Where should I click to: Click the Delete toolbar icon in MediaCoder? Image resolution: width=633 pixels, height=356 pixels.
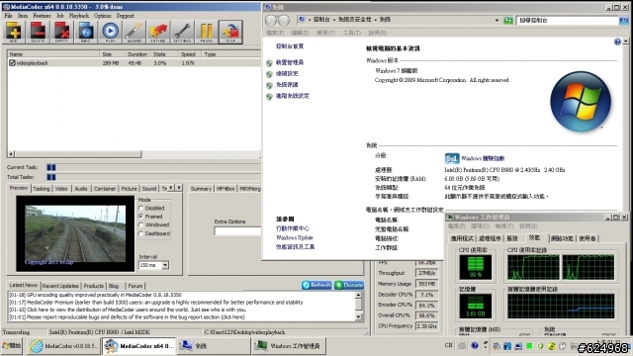[38, 32]
